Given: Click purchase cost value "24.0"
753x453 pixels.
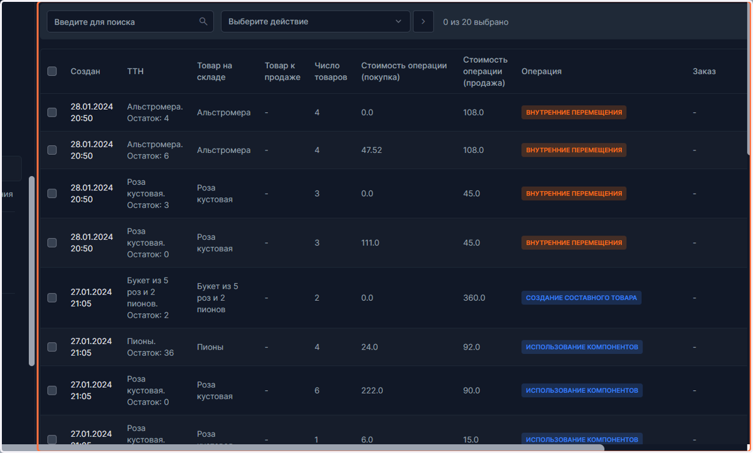Looking at the screenshot, I should pyautogui.click(x=370, y=346).
